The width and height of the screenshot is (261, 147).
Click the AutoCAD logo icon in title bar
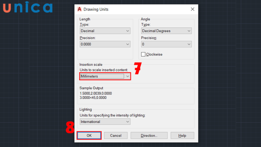pos(79,9)
